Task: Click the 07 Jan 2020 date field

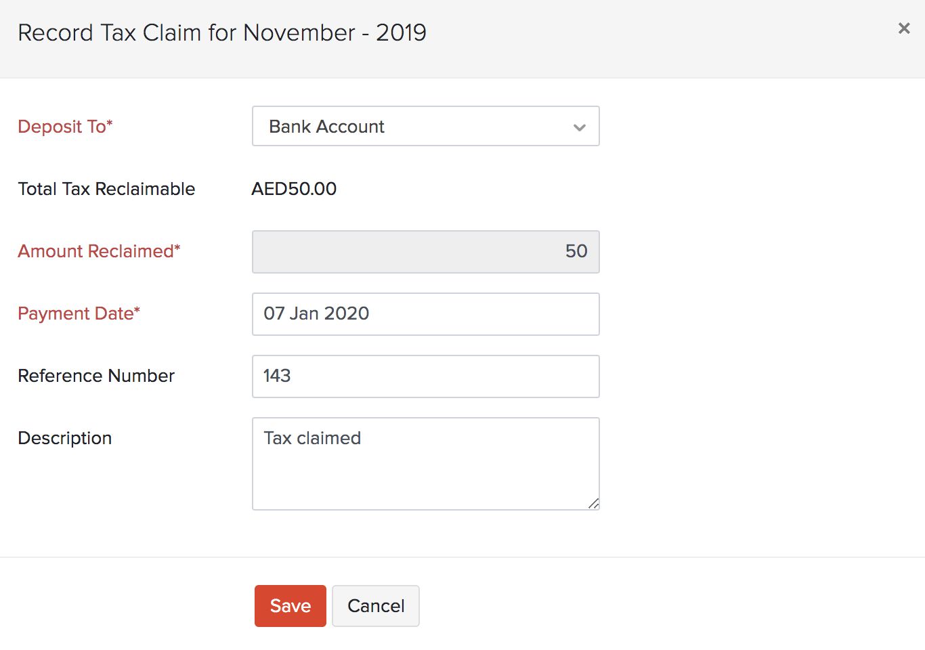Action: (425, 313)
